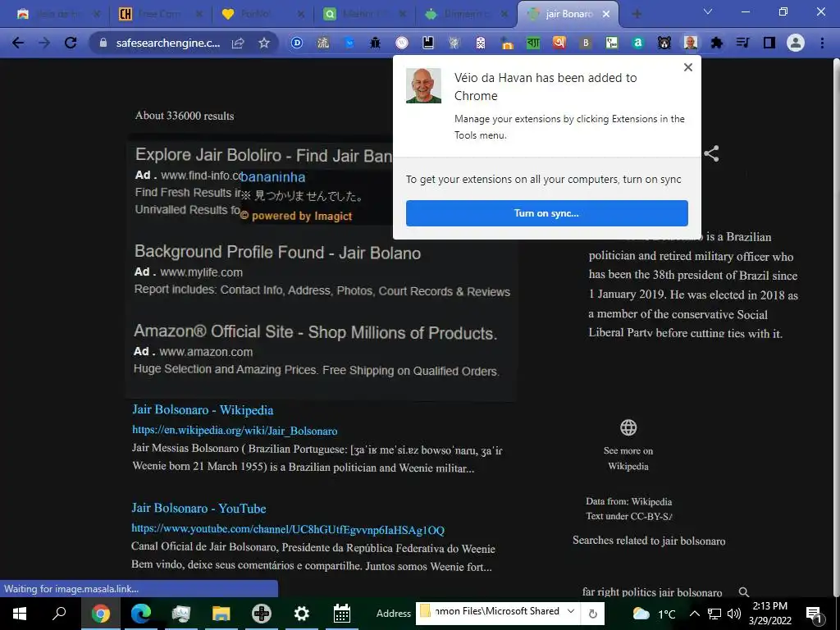Open the Chrome profile avatar menu
840x630 pixels.
[x=796, y=43]
